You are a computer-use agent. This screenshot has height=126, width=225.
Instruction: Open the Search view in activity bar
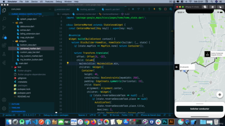(x=4, y=19)
